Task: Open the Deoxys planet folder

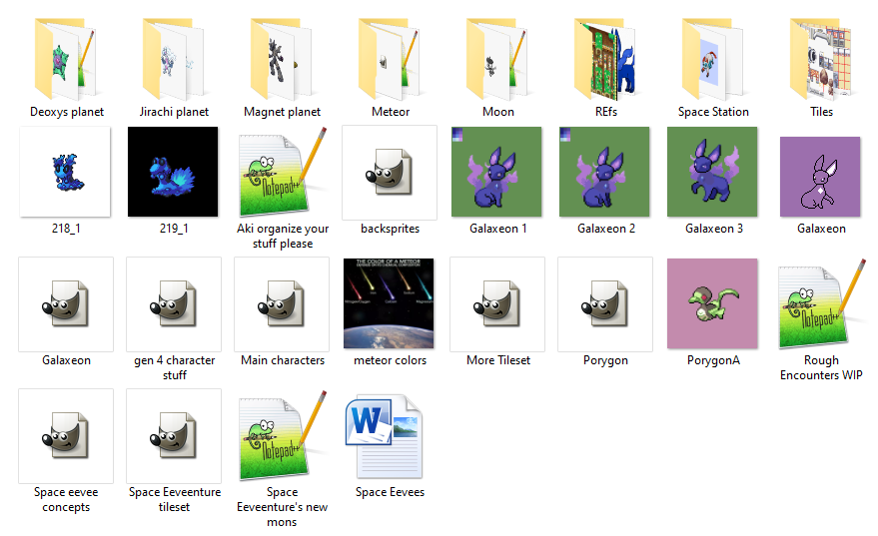Action: 66,60
